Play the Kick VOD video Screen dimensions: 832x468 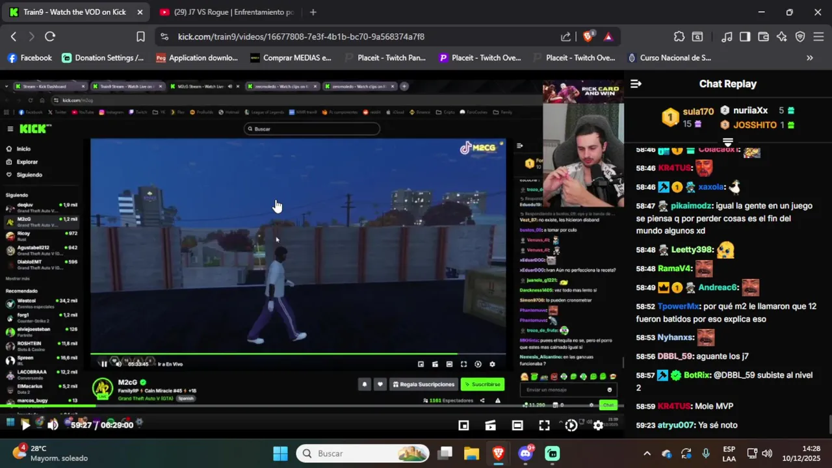point(25,425)
